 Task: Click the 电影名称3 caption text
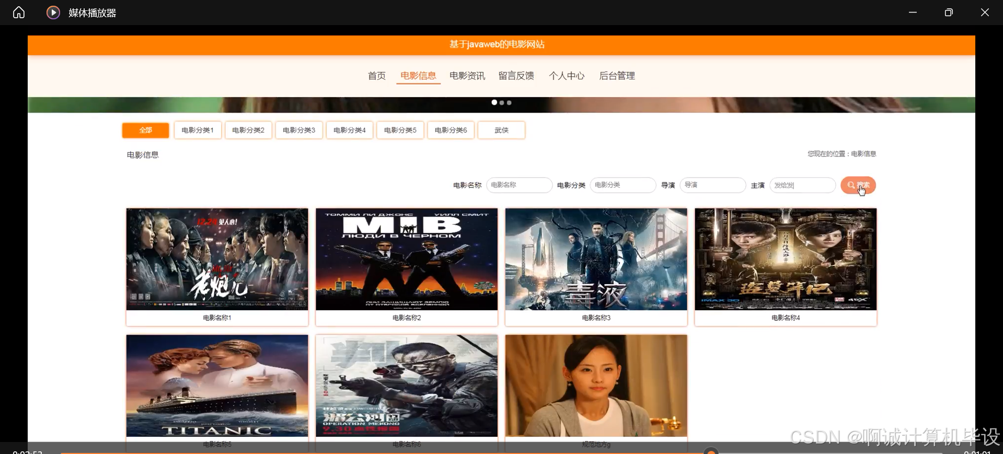pos(596,318)
